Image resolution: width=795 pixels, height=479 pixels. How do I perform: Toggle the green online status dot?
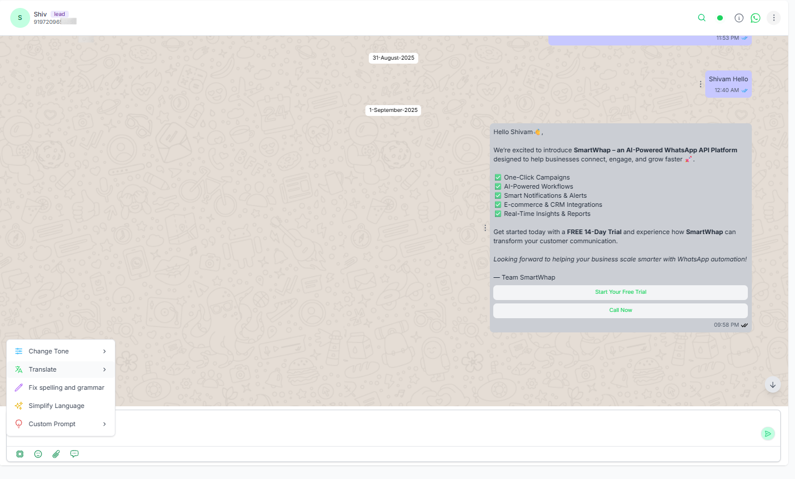point(720,18)
